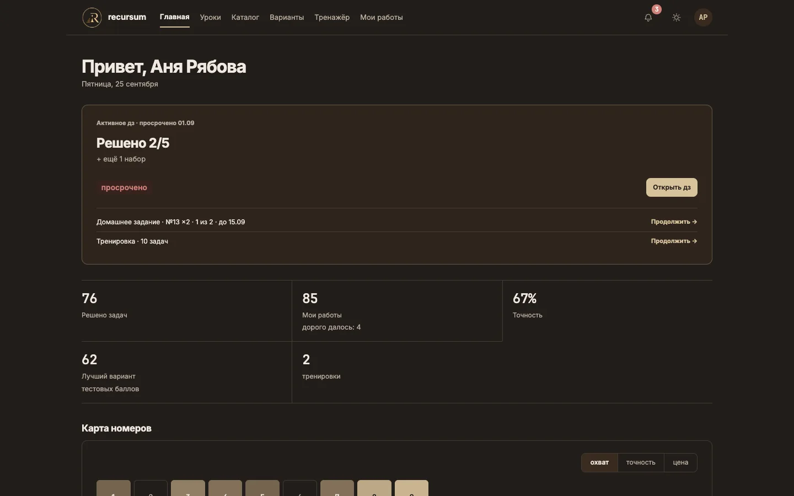Continue the Тренировка 10 задач row
794x496 pixels.
click(x=674, y=241)
